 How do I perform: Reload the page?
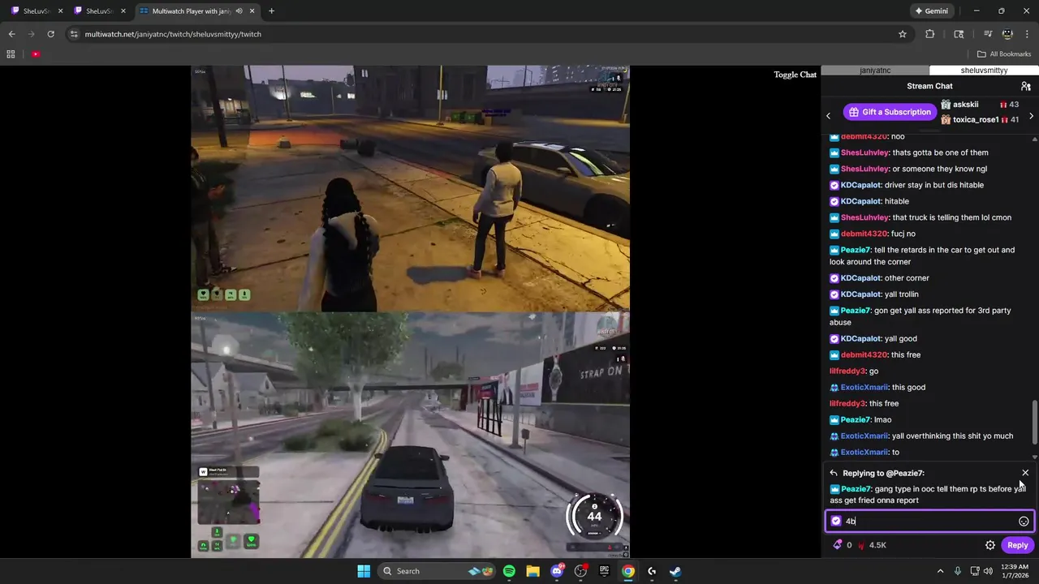(x=50, y=34)
